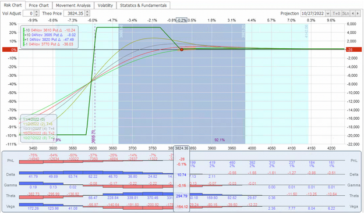Screen dimensions: 364x215
Task: Click the Theta row label on the left
Action: [10, 196]
